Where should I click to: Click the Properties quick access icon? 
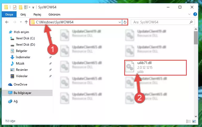15,7
